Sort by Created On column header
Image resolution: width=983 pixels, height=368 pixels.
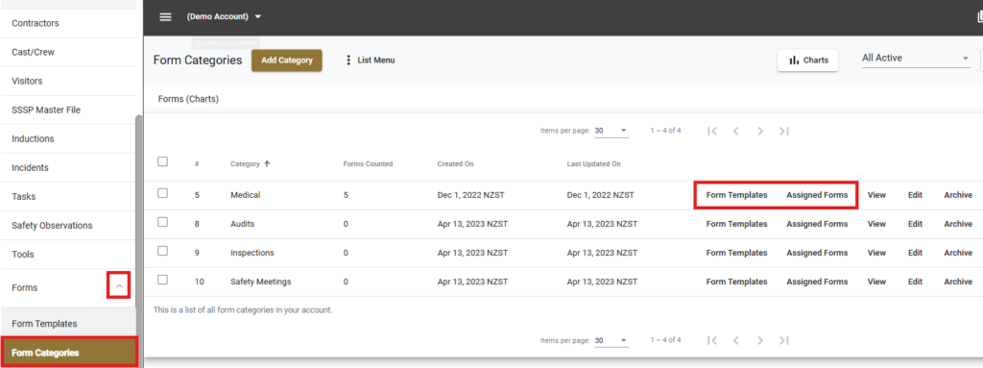[455, 164]
